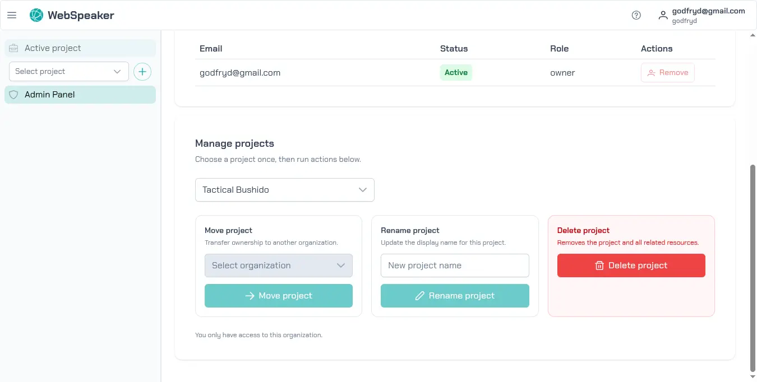Image resolution: width=757 pixels, height=382 pixels.
Task: Click the godfryd@gmail.com account name in header
Action: 708,11
